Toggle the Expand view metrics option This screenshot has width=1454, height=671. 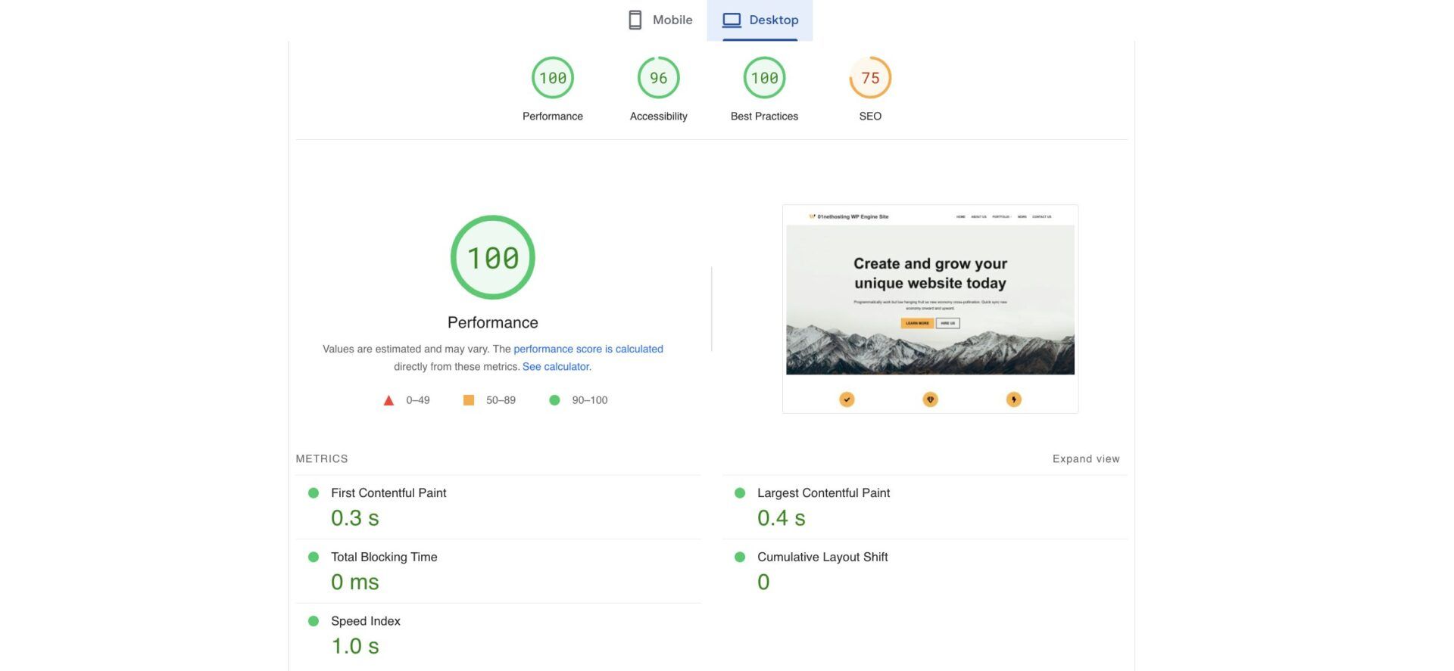[1086, 459]
